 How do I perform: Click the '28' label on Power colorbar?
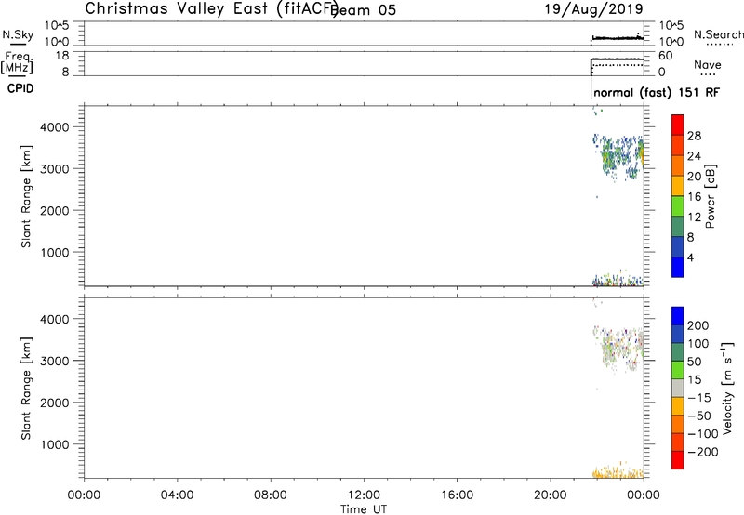point(694,136)
